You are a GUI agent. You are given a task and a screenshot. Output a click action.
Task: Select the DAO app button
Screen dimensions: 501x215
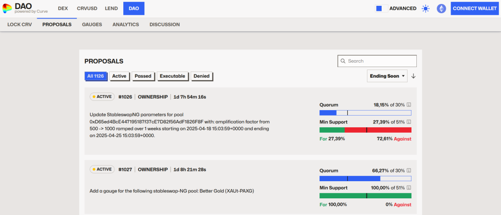click(134, 8)
